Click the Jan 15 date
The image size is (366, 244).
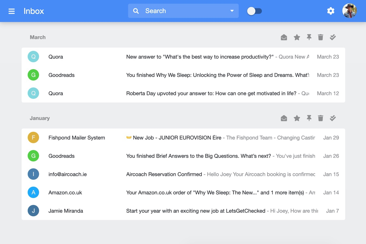coord(331,174)
